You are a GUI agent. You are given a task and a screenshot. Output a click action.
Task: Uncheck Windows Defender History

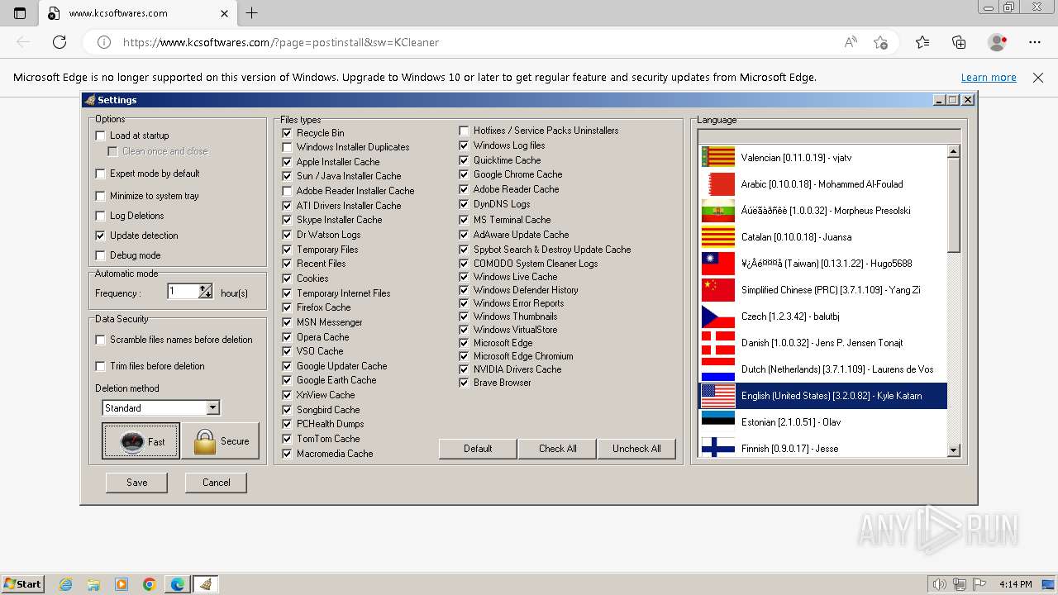pyautogui.click(x=465, y=290)
